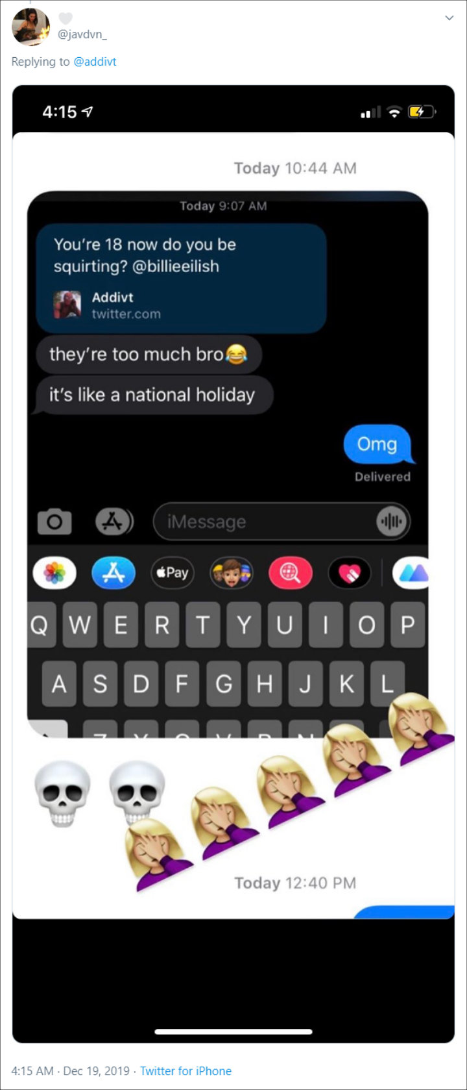
Task: Open the Memoji stickers drawer icon
Action: coord(231,573)
